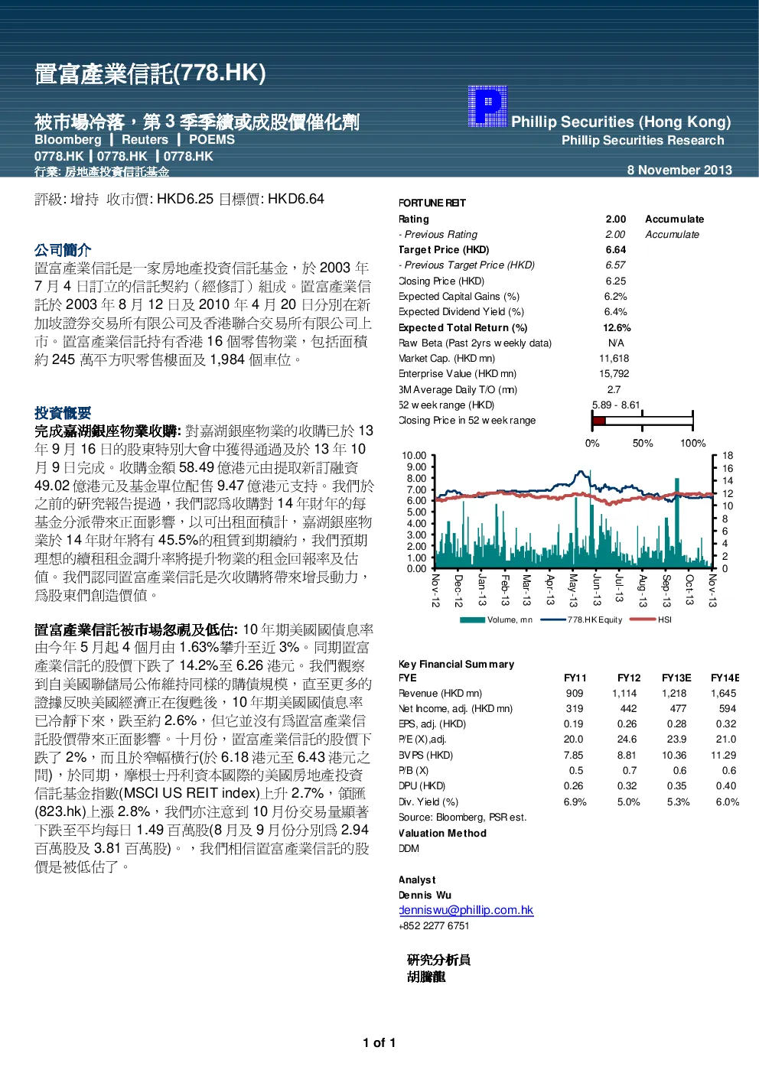Click the Expected Total Return 12.6% value

pyautogui.click(x=617, y=327)
